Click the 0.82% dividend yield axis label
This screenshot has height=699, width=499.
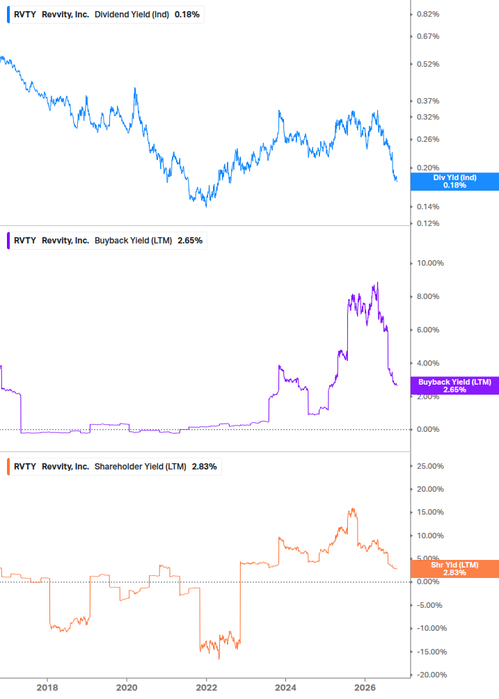pyautogui.click(x=428, y=15)
